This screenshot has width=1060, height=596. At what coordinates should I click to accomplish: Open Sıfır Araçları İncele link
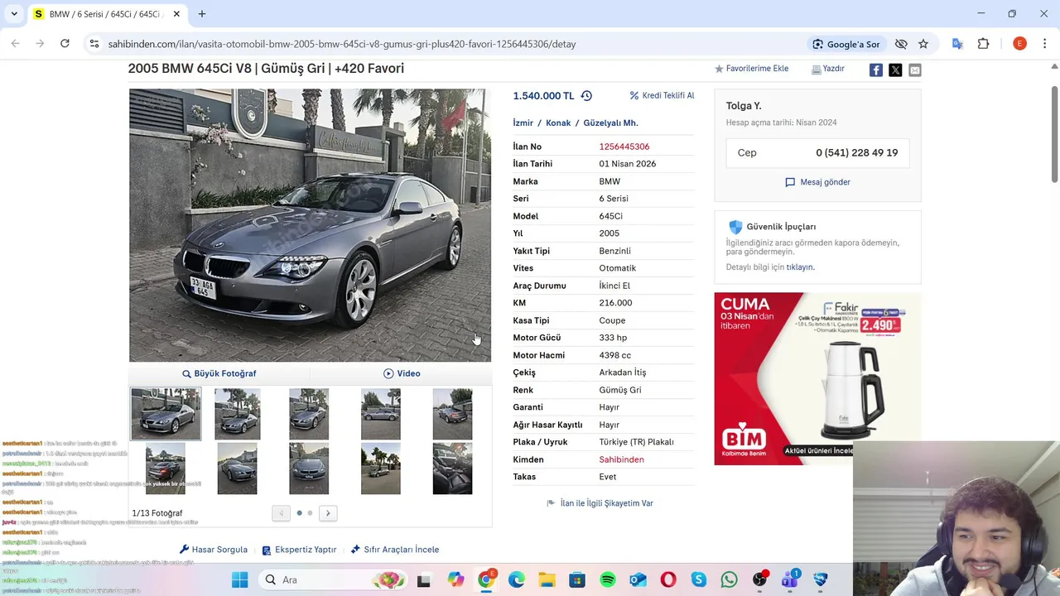[x=395, y=550]
